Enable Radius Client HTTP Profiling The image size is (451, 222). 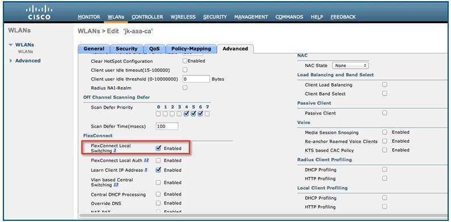[x=385, y=178]
